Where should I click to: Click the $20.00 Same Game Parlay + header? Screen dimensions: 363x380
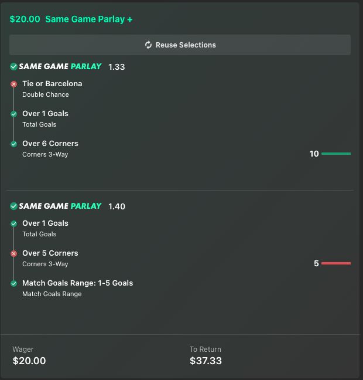[71, 19]
